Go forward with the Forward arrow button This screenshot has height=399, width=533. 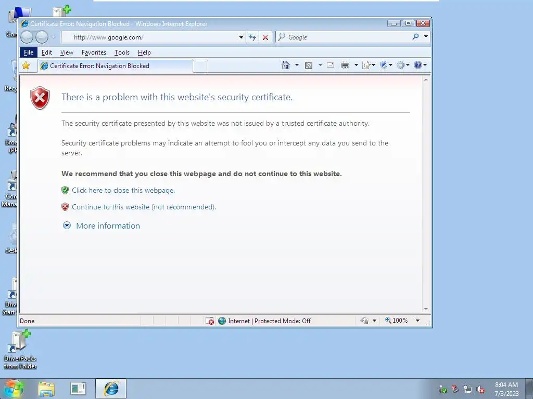(42, 37)
